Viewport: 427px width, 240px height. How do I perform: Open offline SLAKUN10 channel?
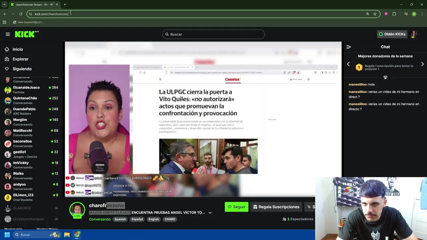32,208
